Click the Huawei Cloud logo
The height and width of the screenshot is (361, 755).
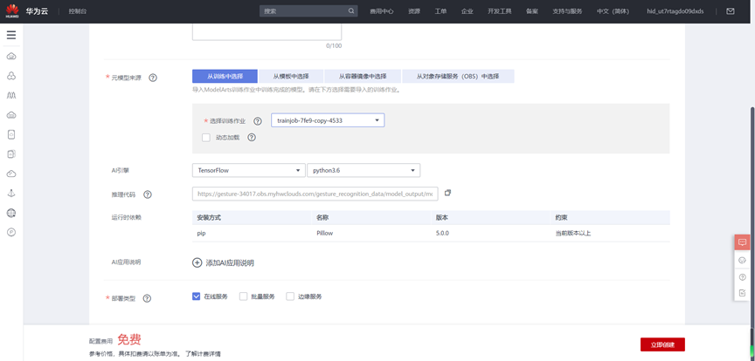pyautogui.click(x=12, y=10)
